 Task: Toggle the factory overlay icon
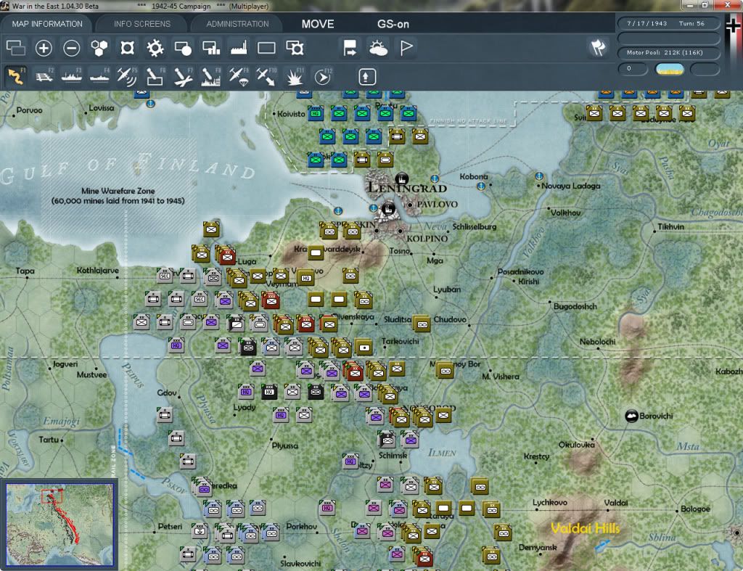pyautogui.click(x=239, y=48)
